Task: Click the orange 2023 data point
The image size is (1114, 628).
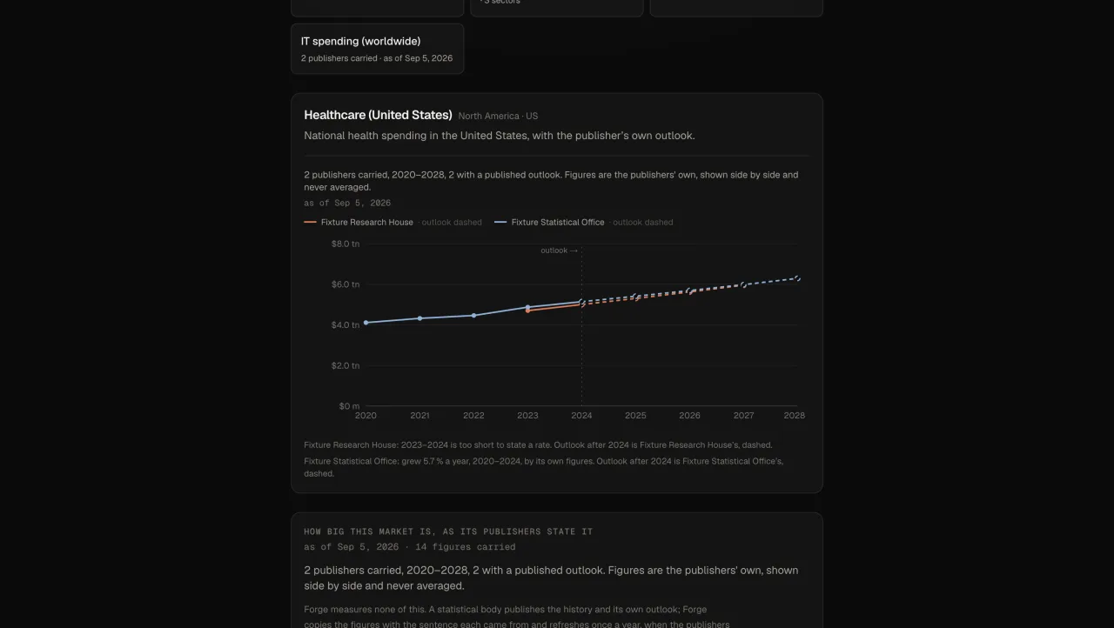Action: click(527, 311)
